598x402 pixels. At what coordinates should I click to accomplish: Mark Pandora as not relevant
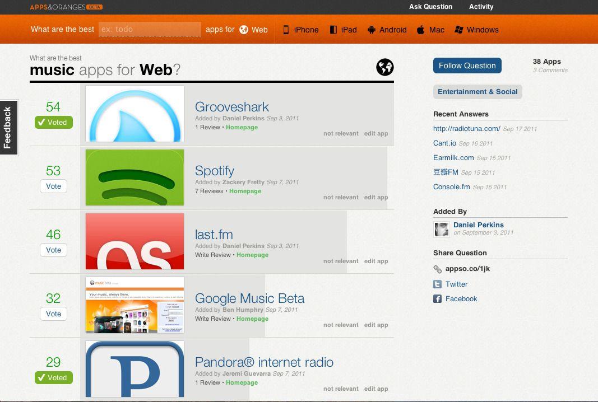341,389
